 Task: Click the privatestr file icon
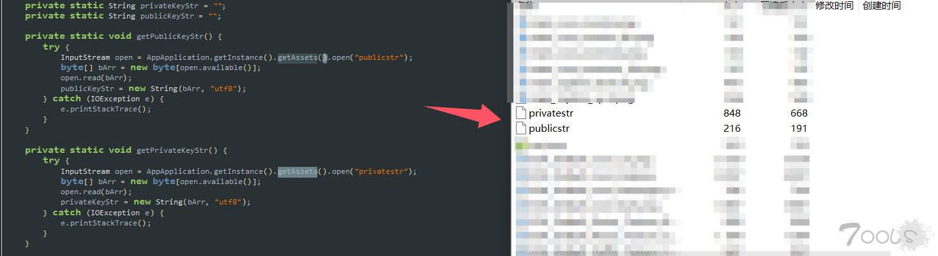521,113
